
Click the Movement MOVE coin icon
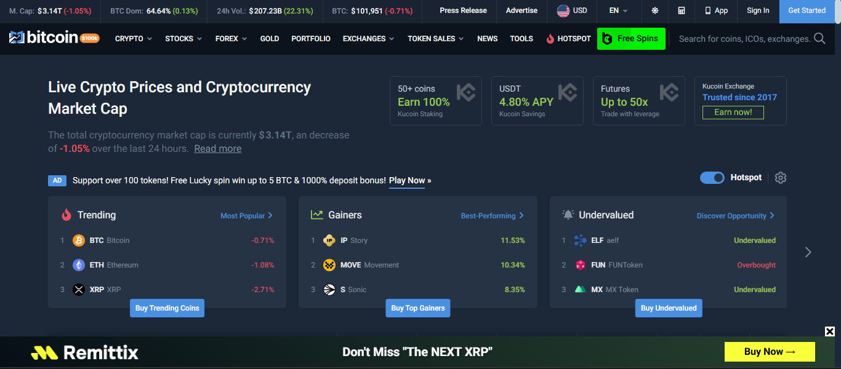click(329, 265)
